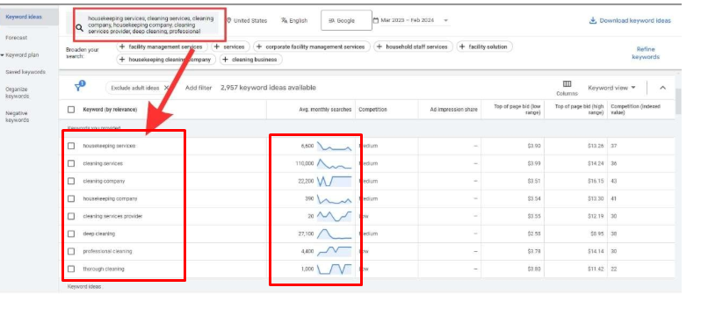Screen dimensions: 708x316
Task: Click the Columns icon
Action: 567,84
